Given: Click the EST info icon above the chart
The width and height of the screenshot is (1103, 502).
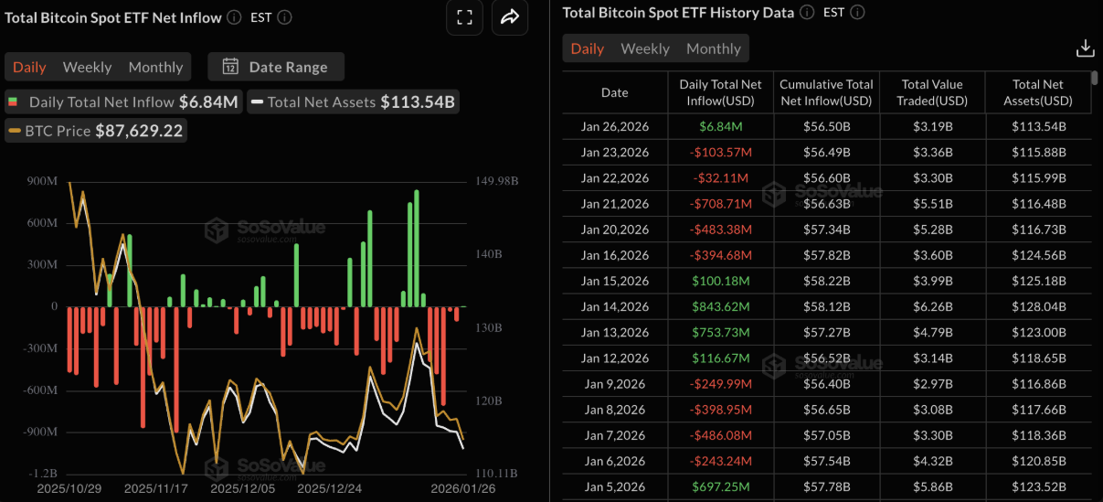Looking at the screenshot, I should point(285,17).
